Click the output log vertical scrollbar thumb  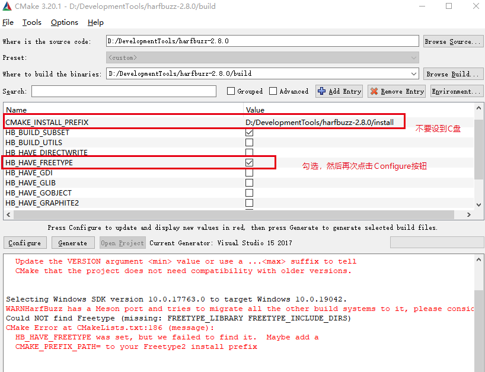point(478,331)
